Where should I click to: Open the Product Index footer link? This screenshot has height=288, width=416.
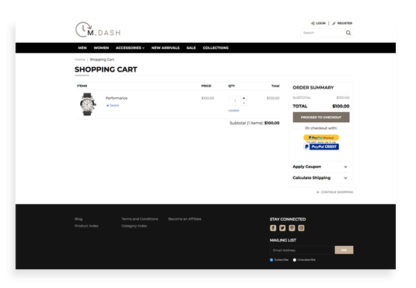pos(86,226)
